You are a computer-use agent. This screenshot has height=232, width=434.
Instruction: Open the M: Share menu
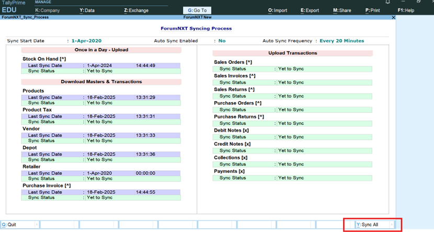coord(342,10)
